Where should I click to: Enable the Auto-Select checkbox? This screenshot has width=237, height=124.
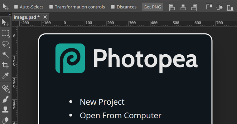[16, 7]
